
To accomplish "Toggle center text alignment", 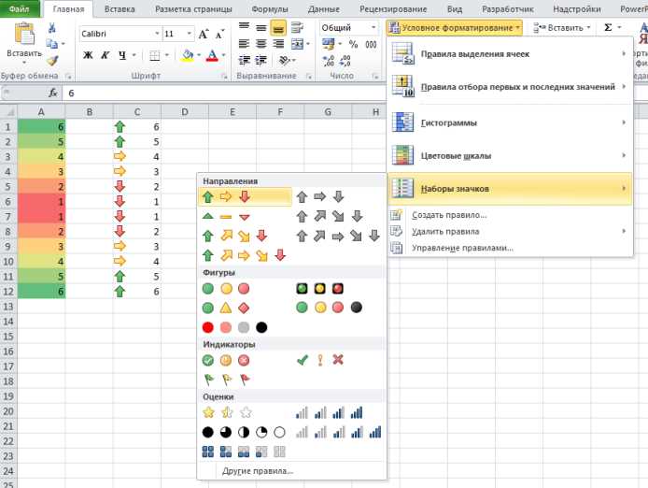I will [261, 44].
